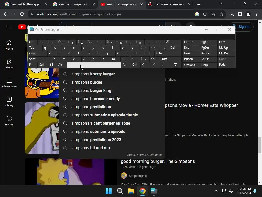
Task: Open Simpsonphile channel link
Action: (x=138, y=176)
